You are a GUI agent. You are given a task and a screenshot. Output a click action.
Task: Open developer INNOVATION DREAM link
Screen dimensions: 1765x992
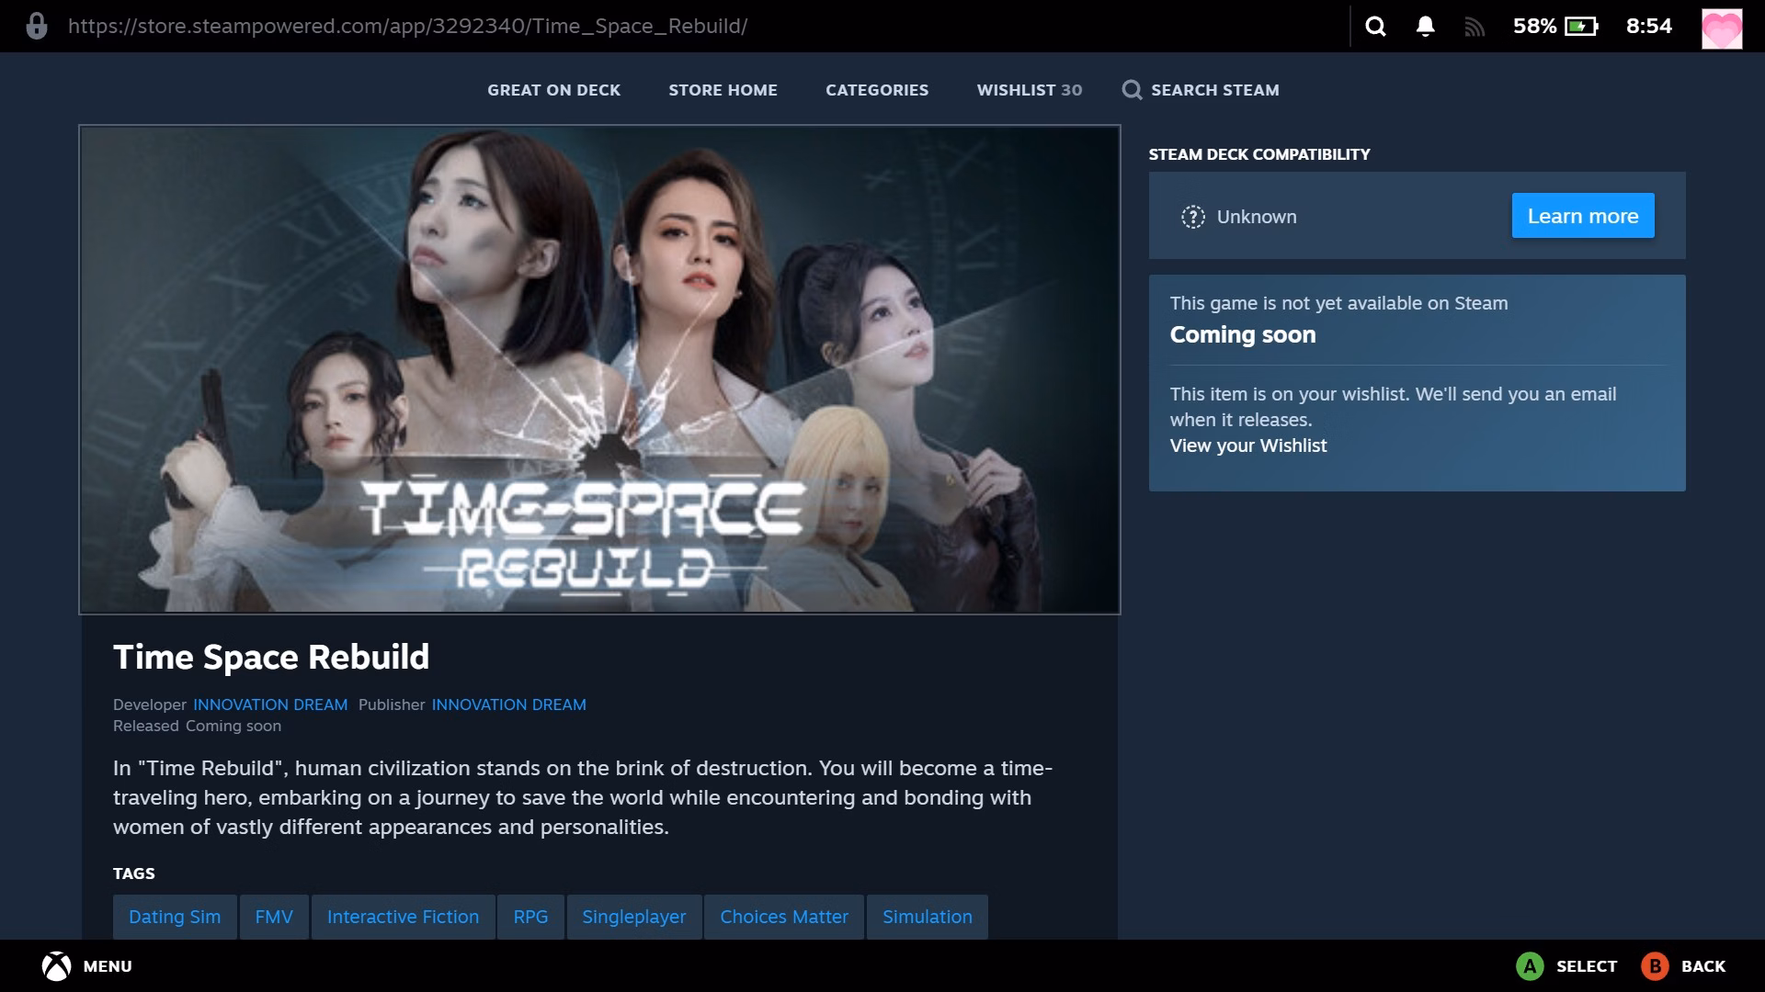pos(270,705)
